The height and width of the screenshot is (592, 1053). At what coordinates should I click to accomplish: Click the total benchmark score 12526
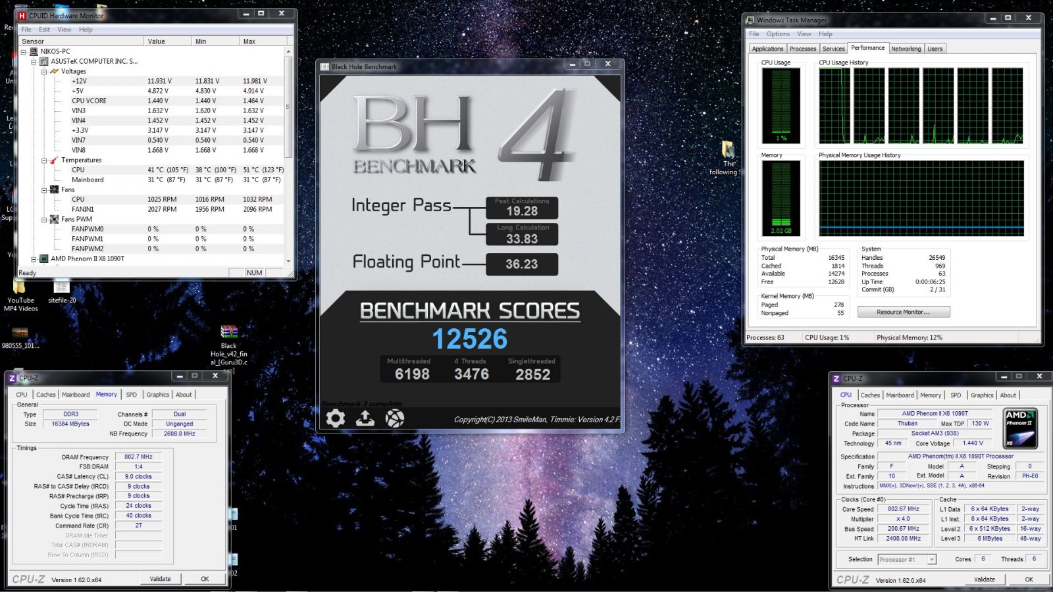(470, 339)
